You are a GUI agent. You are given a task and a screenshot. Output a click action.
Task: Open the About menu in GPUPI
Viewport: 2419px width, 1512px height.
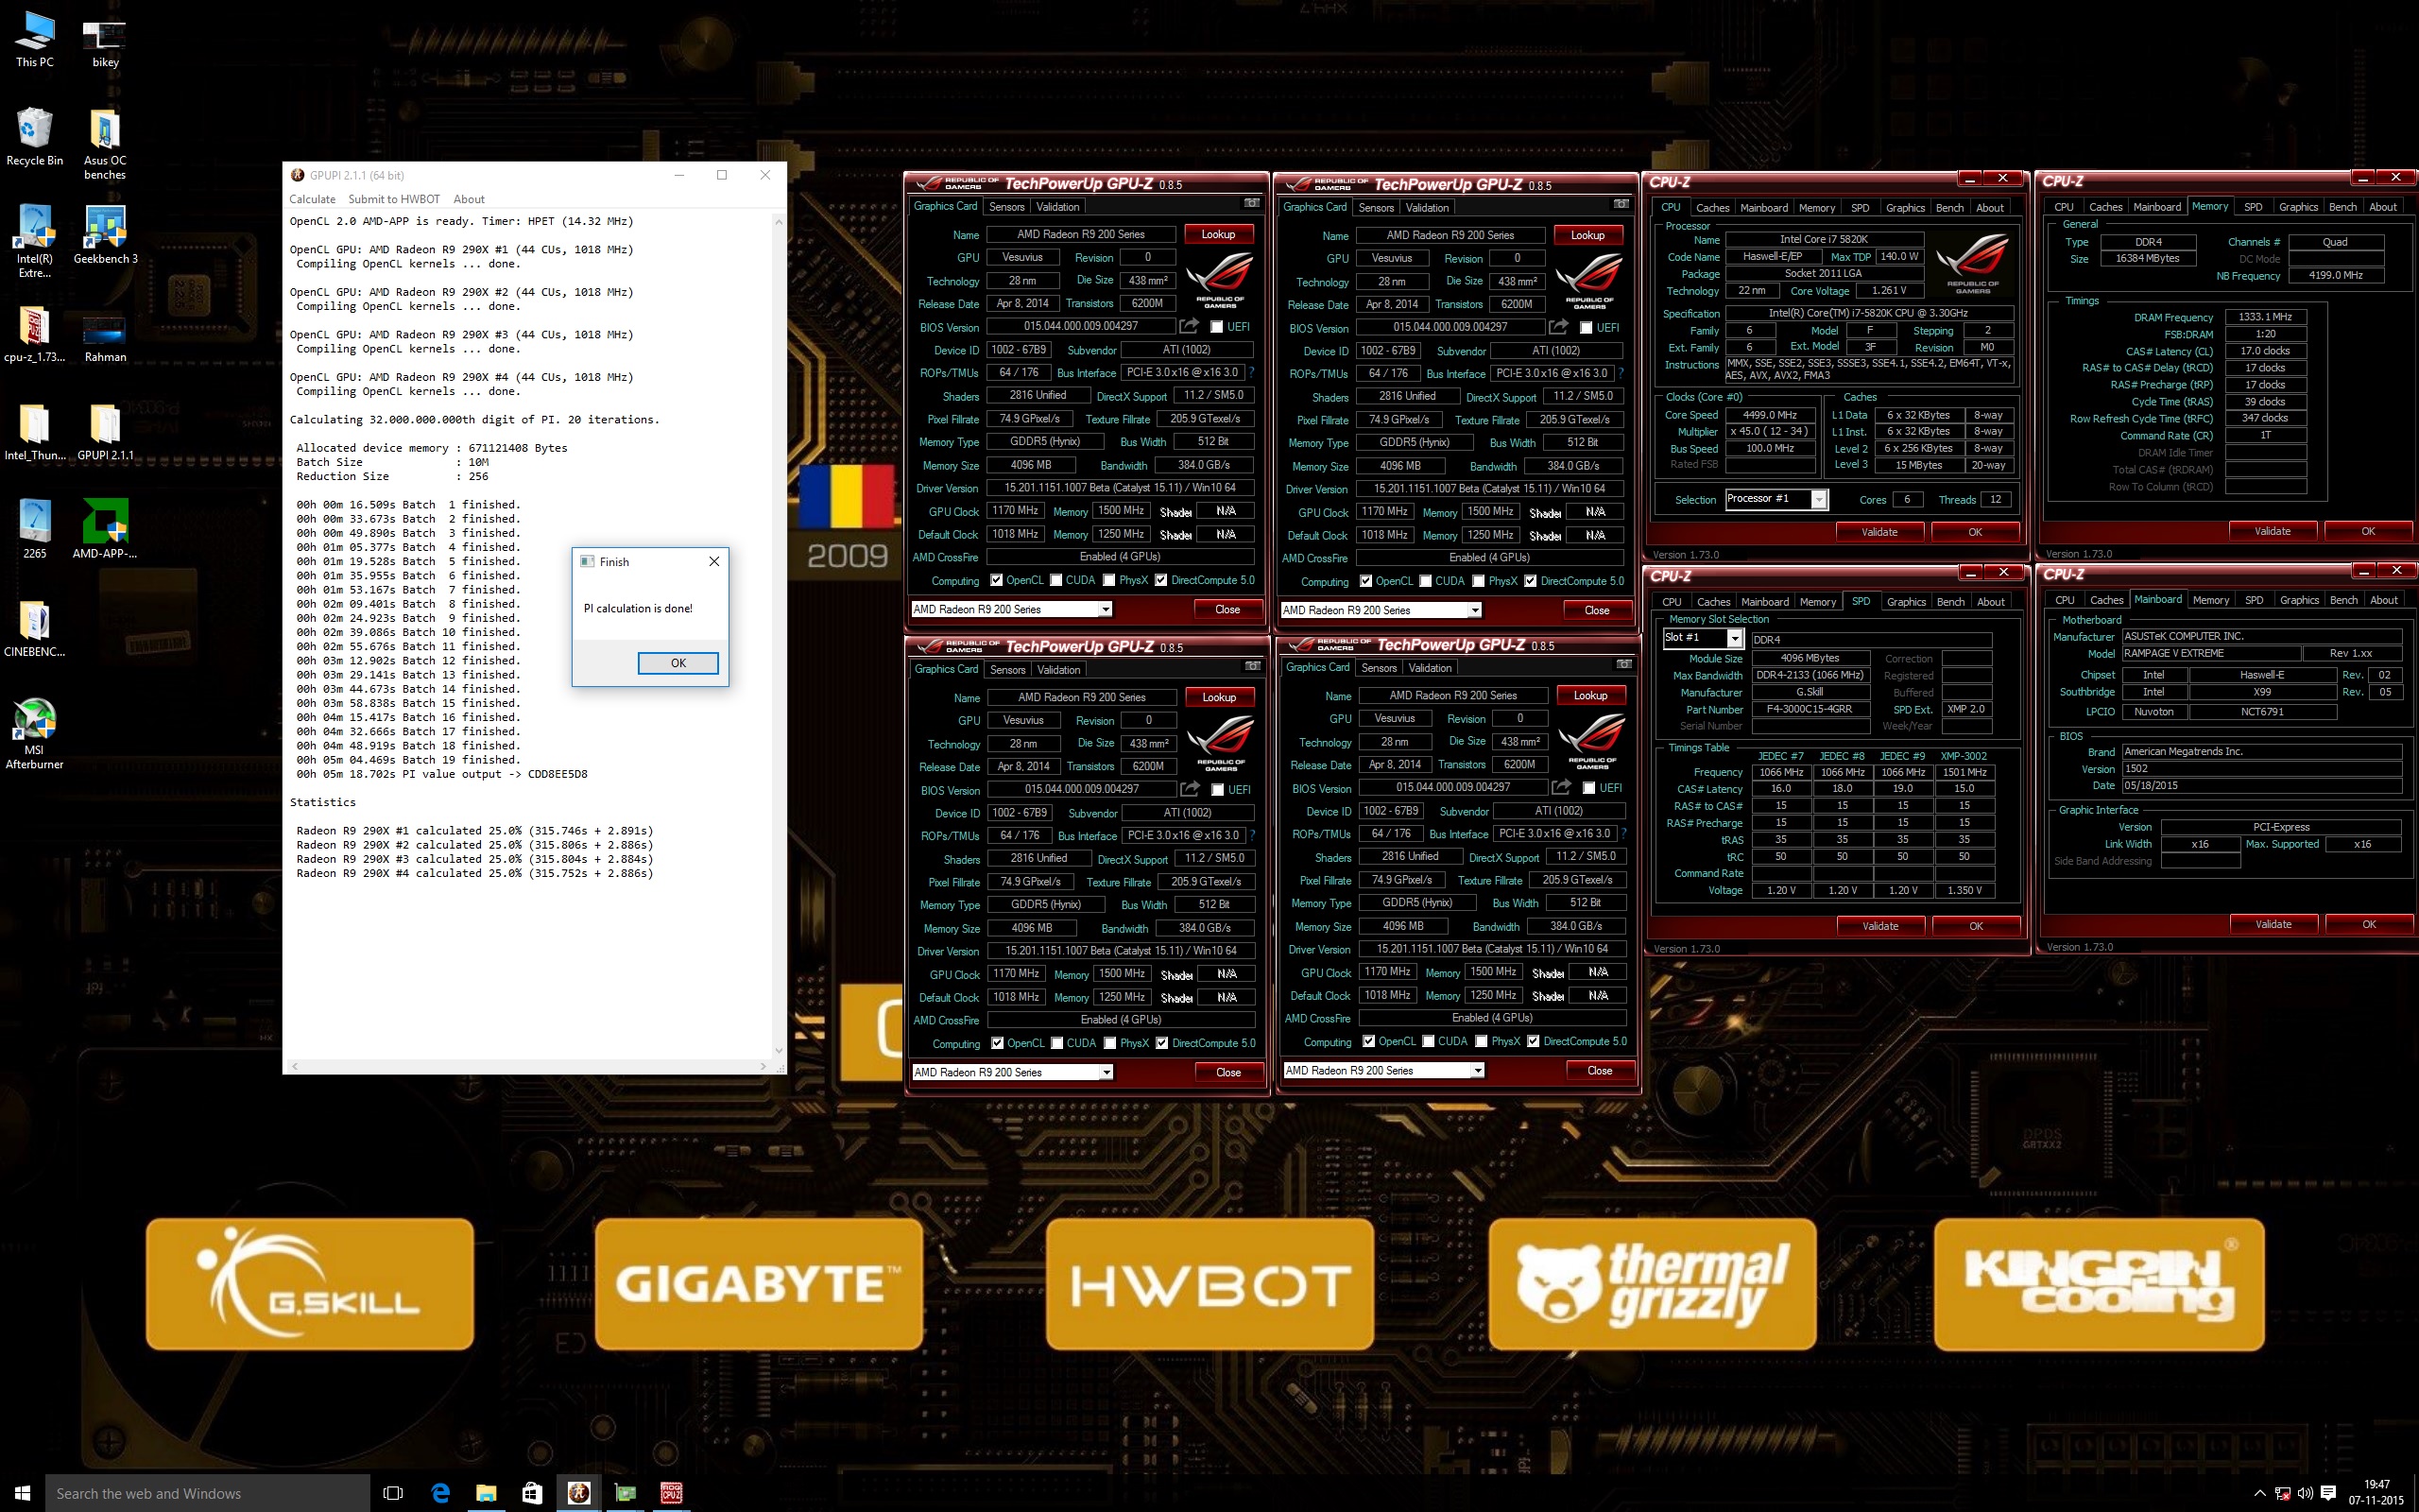click(x=469, y=199)
